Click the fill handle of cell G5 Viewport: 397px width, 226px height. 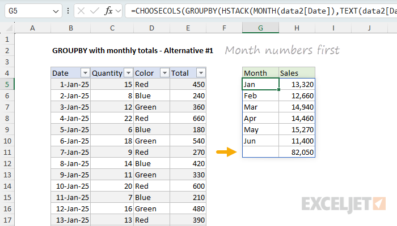tap(279, 89)
